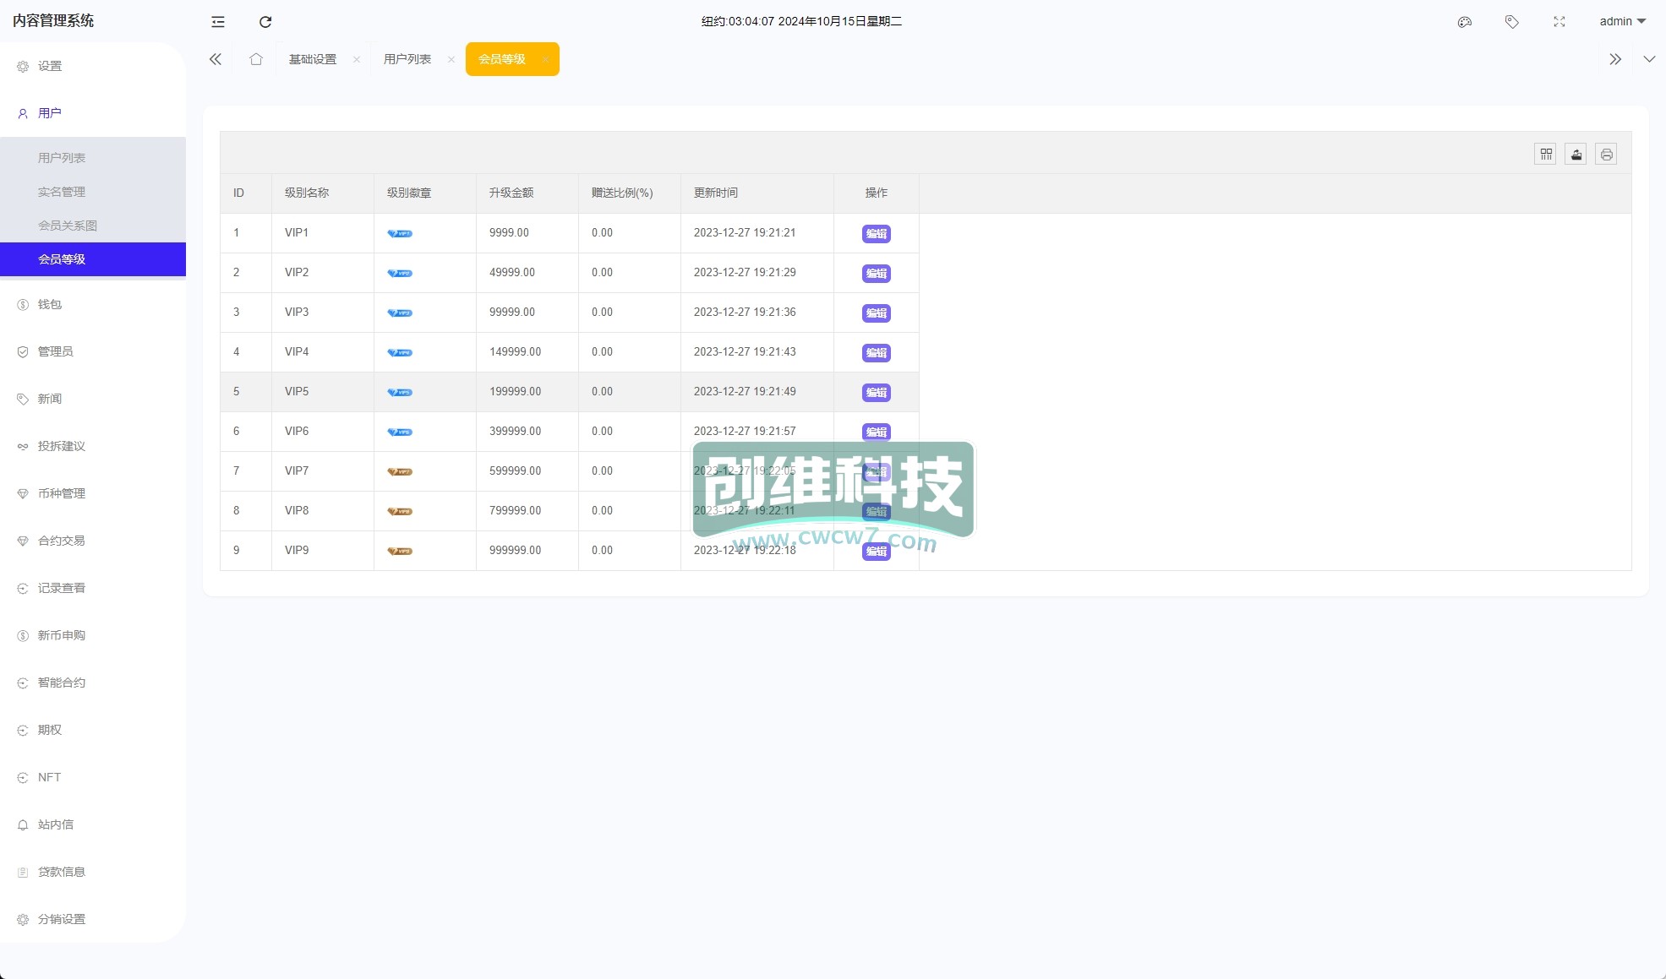
Task: Open the theme palette icon
Action: point(1465,22)
